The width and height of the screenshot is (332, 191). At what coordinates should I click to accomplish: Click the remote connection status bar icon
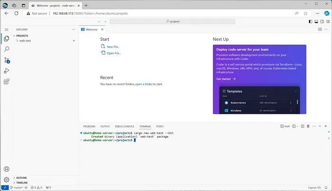click(x=5, y=187)
